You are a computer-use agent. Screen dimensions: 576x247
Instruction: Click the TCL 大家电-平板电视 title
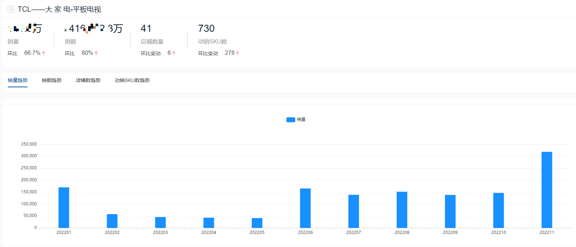coord(59,9)
